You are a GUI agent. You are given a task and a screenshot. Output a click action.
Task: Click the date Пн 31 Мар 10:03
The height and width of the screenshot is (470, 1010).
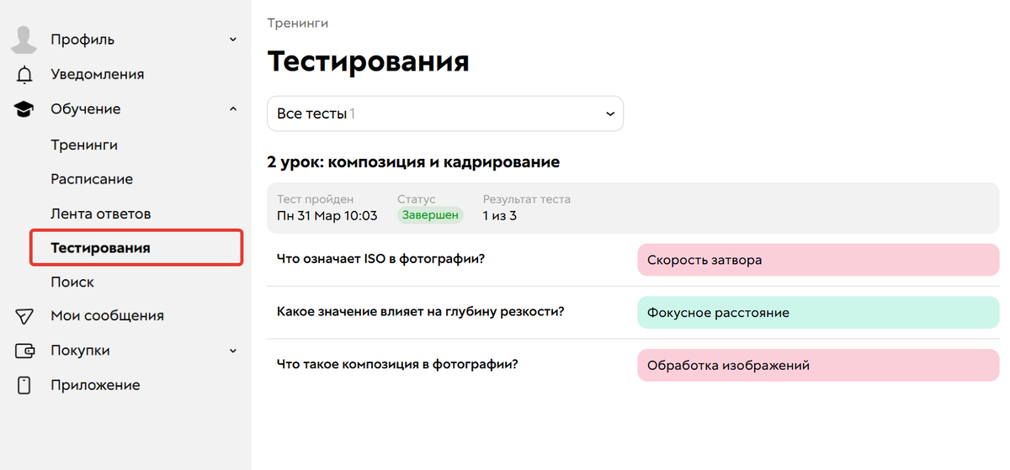(x=327, y=215)
